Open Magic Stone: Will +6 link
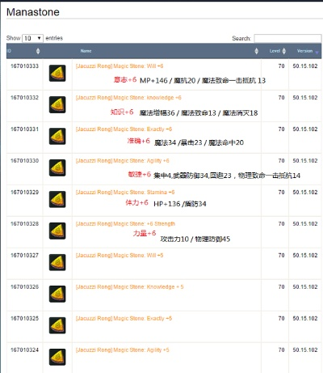 tap(120, 66)
